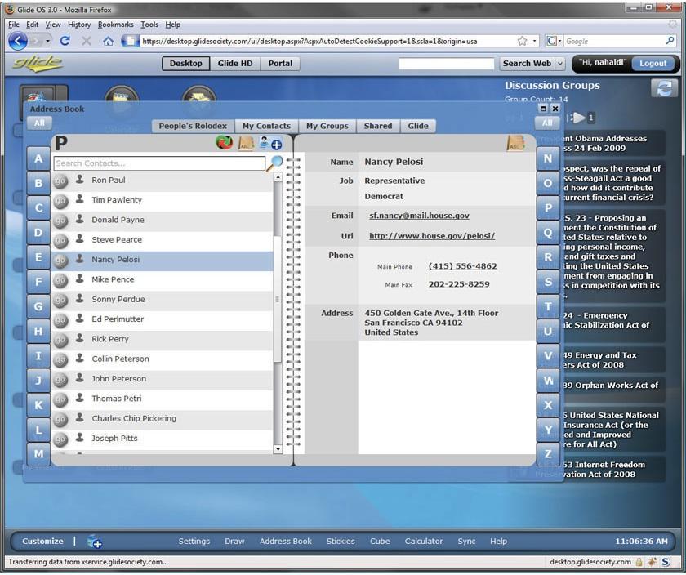This screenshot has height=575, width=686.
Task: Click the refresh icon in Discussion Groups panel
Action: tap(664, 88)
